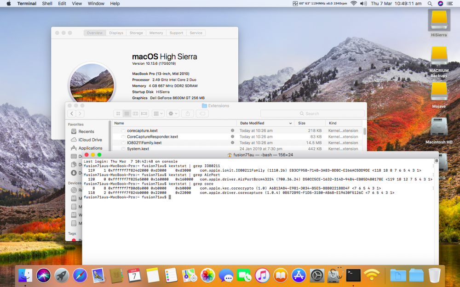Open iTunes icon in Dock
The height and width of the screenshot is (287, 460).
click(x=262, y=275)
